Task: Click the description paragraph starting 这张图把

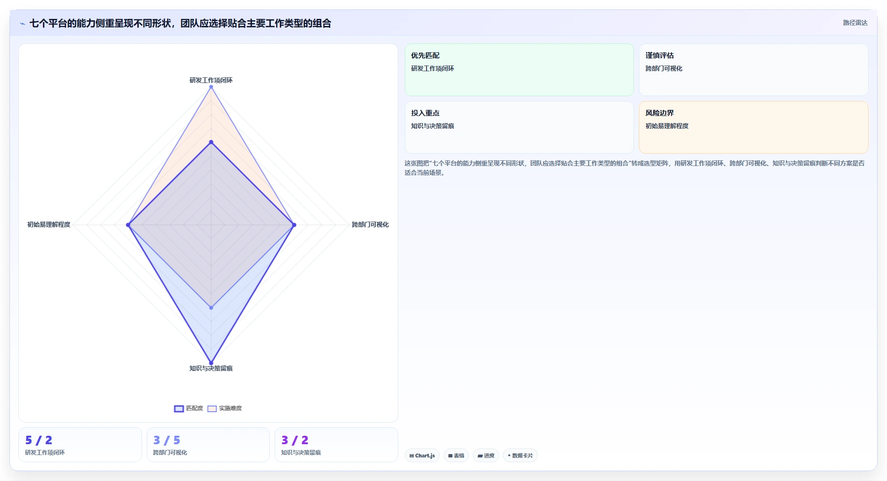Action: 635,168
